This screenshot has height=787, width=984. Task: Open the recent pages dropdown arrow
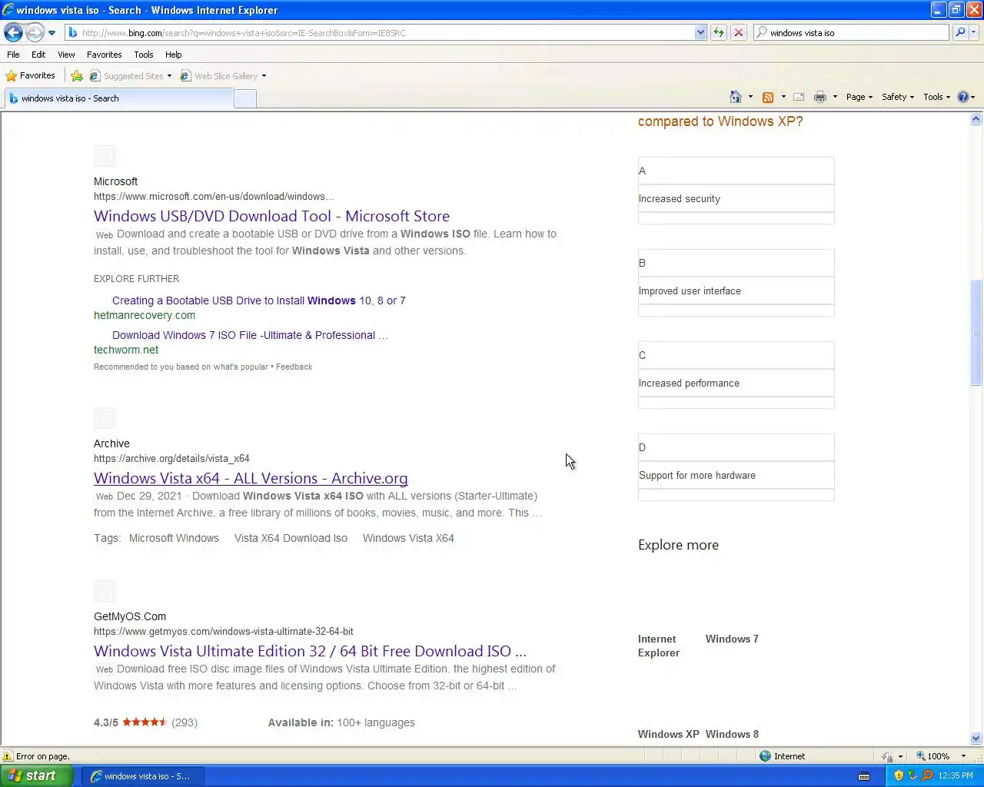pos(52,33)
